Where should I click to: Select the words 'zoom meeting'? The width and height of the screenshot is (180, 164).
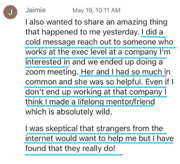point(51,72)
